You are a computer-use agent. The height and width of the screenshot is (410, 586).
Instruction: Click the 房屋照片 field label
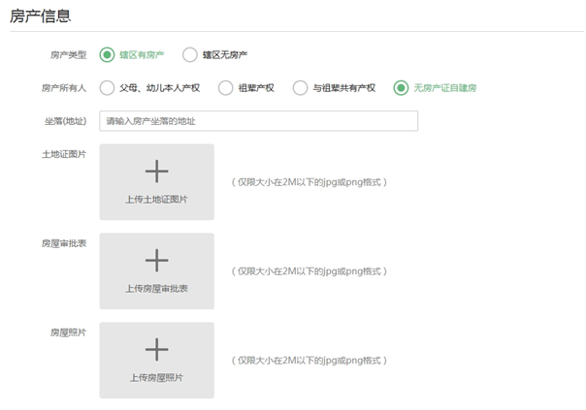68,332
